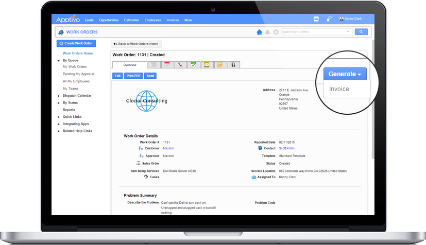Viewport: 426px width, 245px height.
Task: Open notifications bell icon
Action: click(x=268, y=32)
